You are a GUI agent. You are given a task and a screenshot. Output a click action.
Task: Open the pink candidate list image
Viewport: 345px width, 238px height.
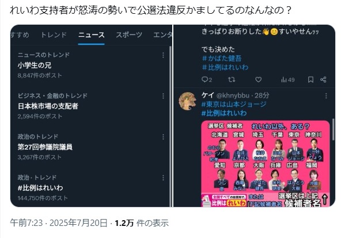point(266,164)
